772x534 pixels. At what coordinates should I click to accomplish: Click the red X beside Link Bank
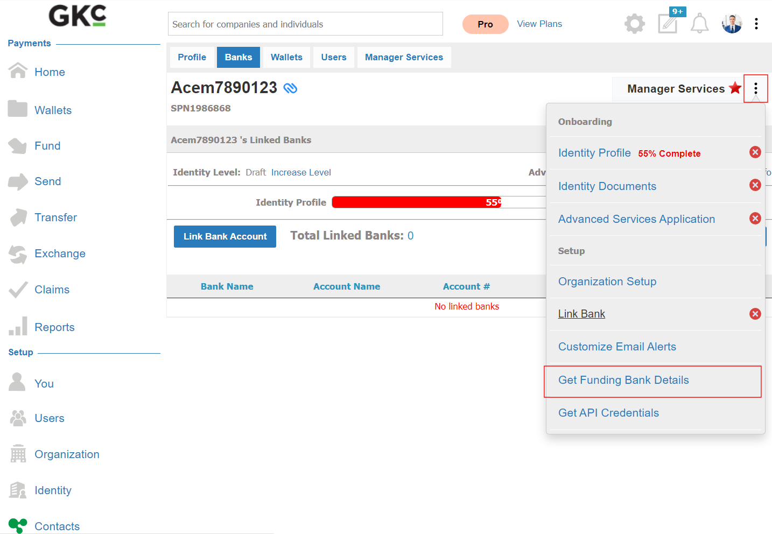point(755,314)
